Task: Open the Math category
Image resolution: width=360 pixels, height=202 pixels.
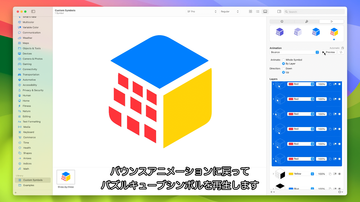Action: [x=26, y=169]
